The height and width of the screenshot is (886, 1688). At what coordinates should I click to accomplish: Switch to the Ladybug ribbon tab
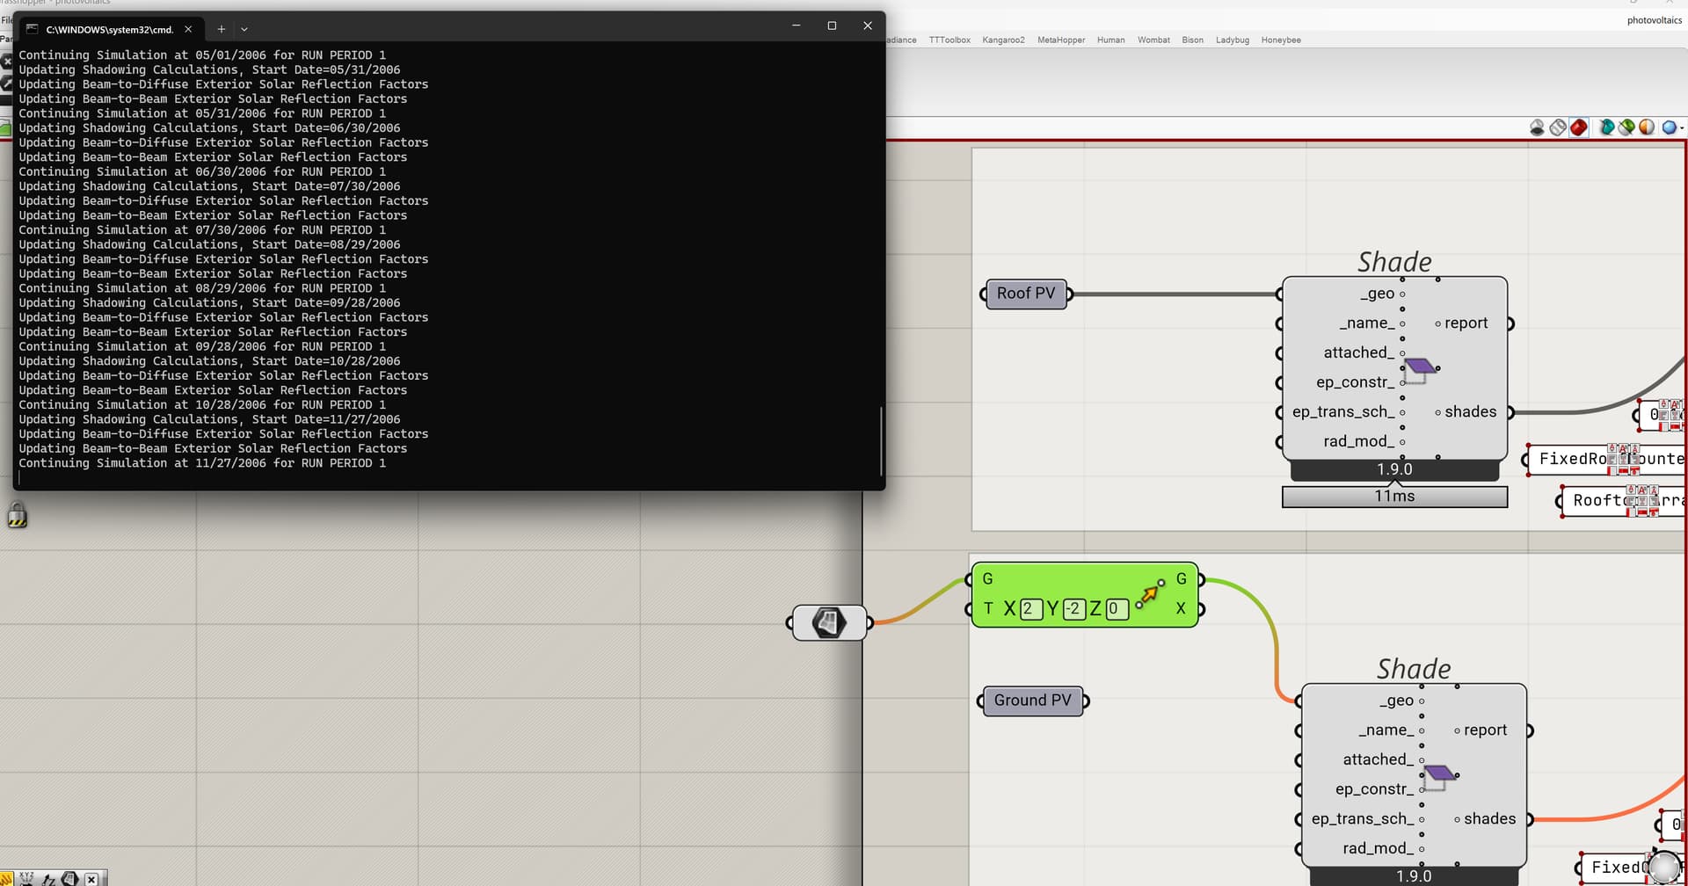1232,40
